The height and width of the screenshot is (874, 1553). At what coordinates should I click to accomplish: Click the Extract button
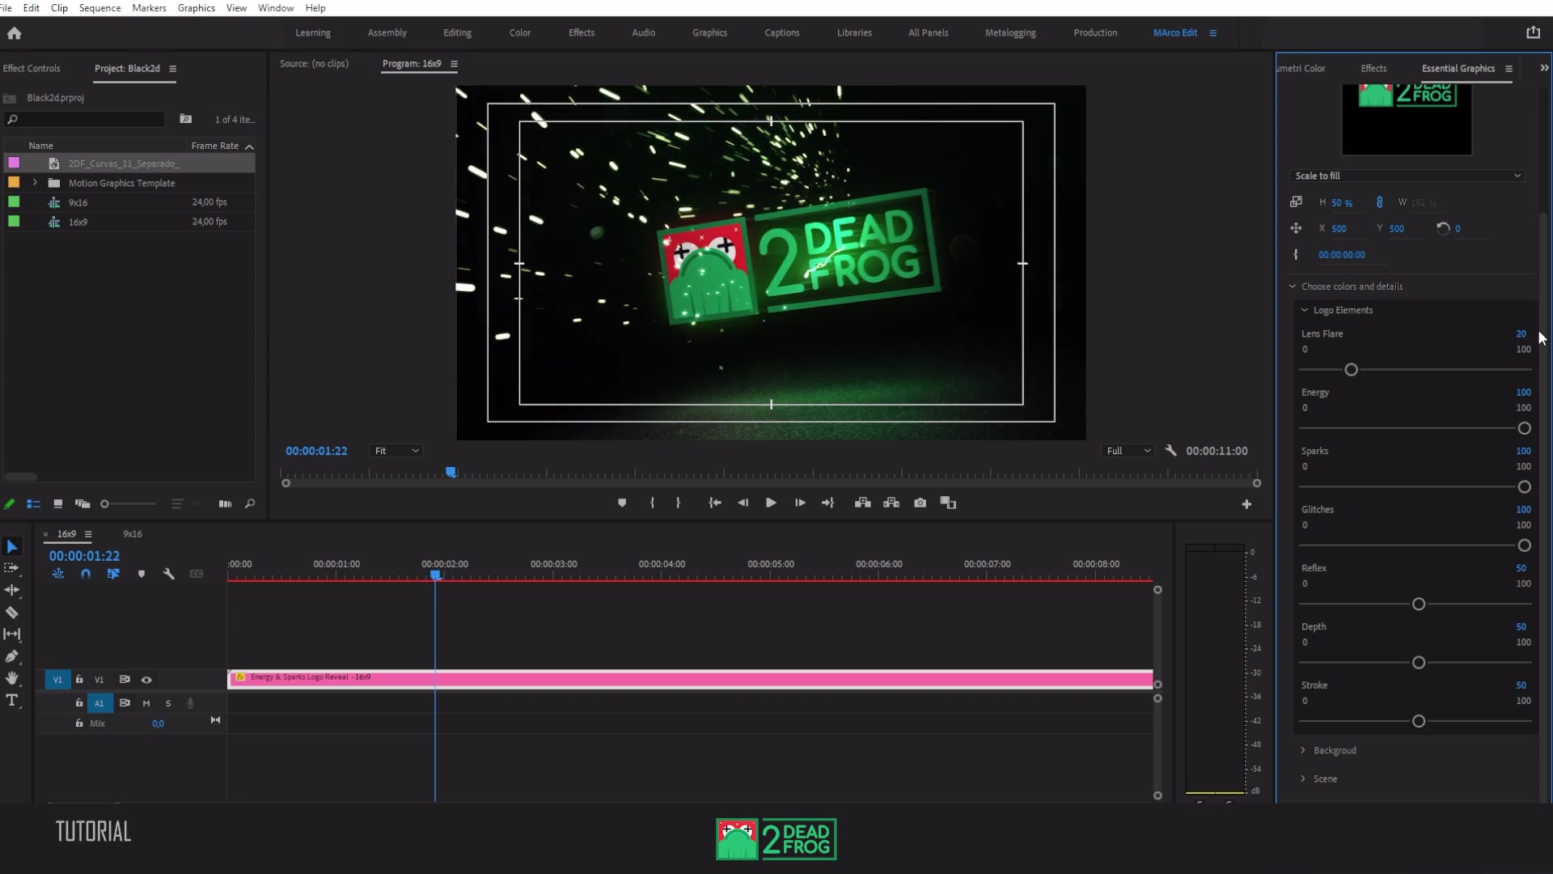(x=891, y=503)
